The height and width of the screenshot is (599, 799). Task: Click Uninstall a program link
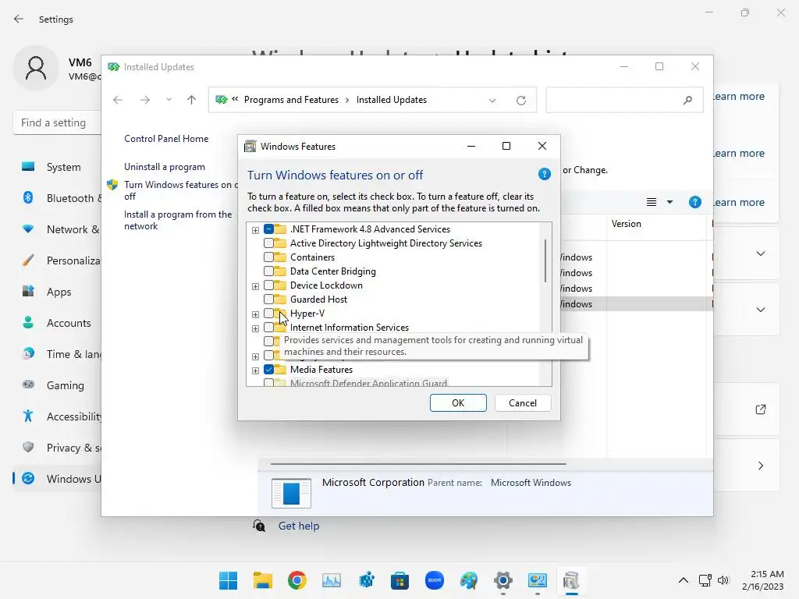165,167
